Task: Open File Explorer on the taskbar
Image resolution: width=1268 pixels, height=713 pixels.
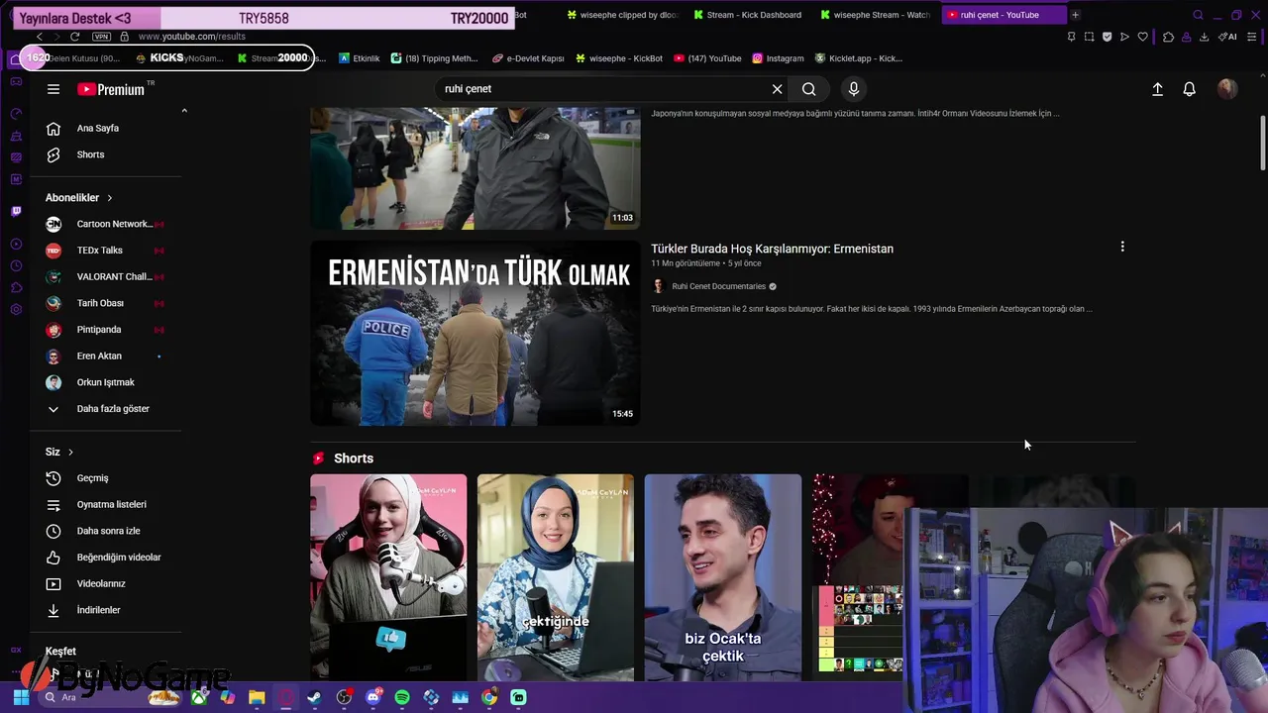Action: click(257, 698)
